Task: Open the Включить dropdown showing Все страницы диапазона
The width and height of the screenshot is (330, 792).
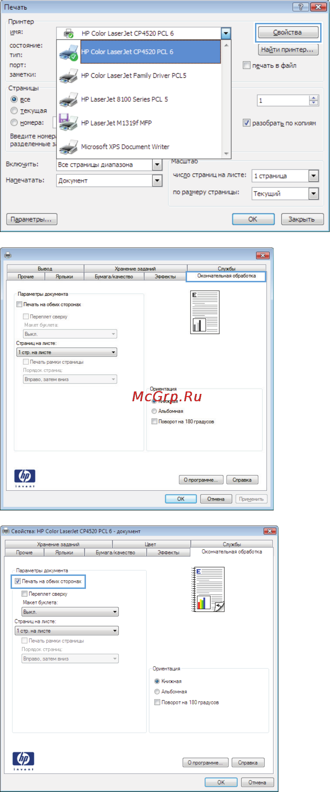Action: [157, 165]
